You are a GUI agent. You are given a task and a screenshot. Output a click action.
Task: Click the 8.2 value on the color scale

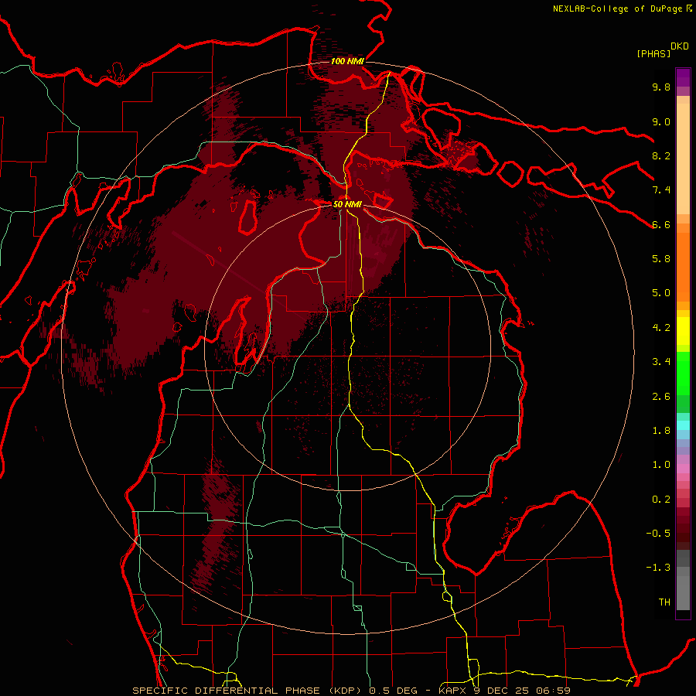661,155
